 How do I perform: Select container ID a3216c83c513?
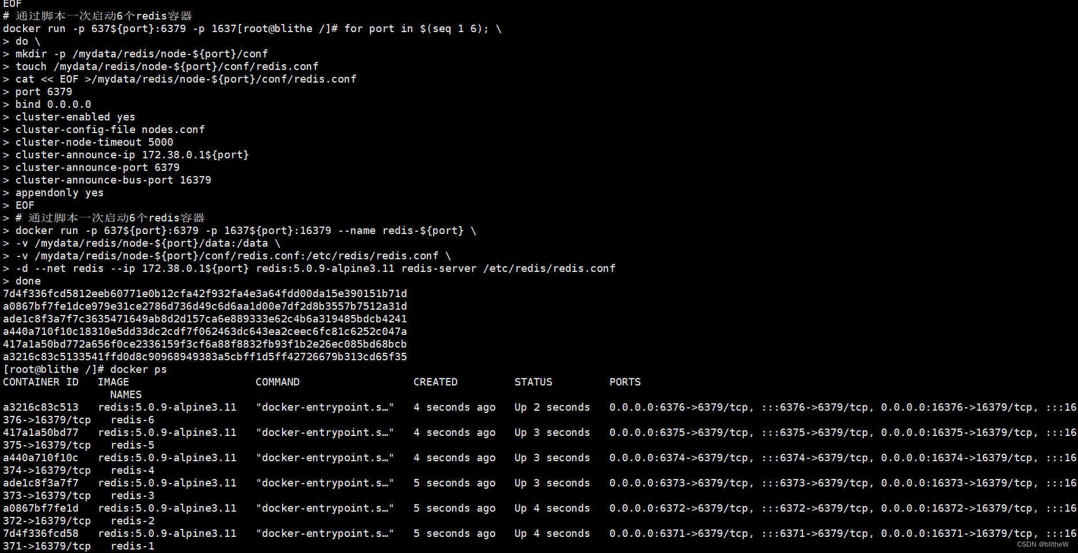41,407
